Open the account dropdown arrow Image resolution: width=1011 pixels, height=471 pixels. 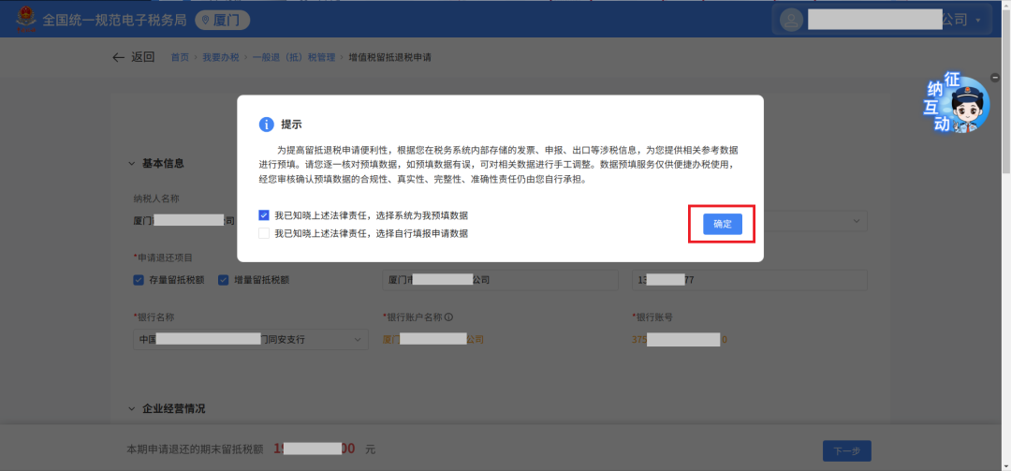pos(978,21)
